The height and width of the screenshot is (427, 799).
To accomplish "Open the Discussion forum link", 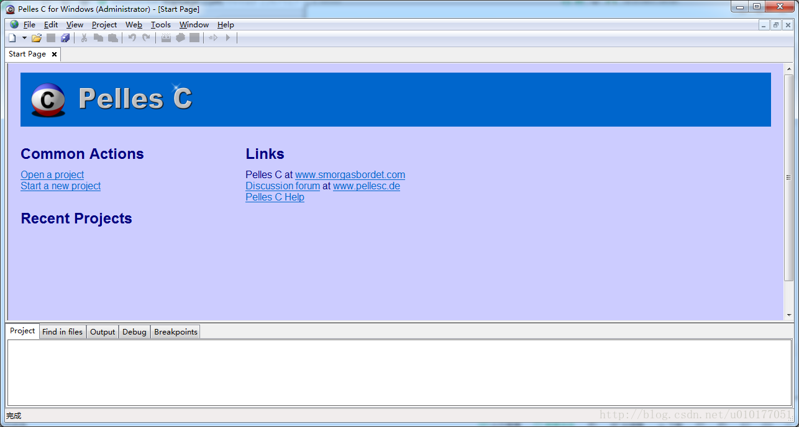I will (x=283, y=186).
